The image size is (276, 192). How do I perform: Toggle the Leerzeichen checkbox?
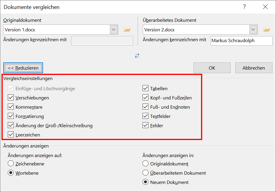click(11, 134)
